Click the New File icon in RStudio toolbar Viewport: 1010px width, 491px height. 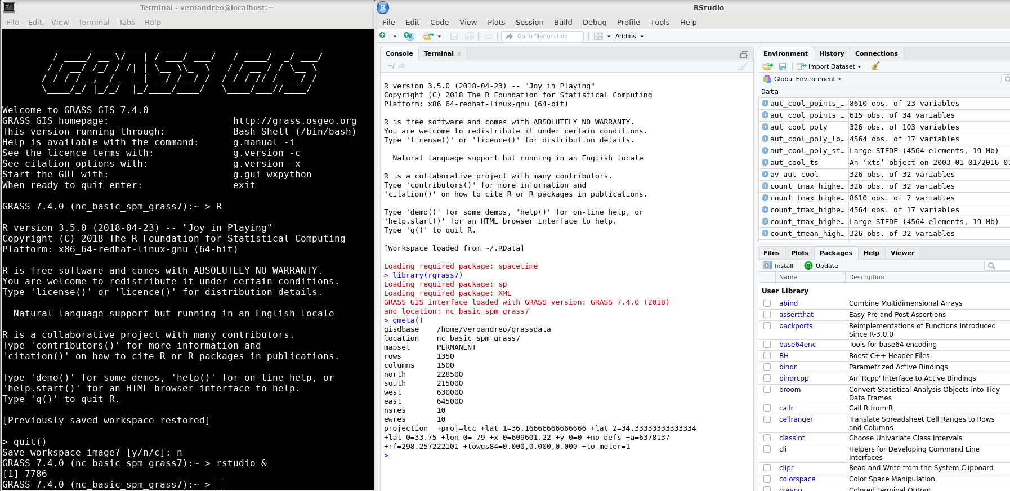pos(383,36)
